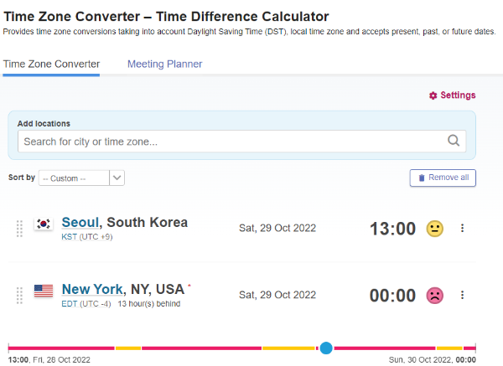This screenshot has height=366, width=503.
Task: Click the search magnifier icon
Action: pos(454,141)
